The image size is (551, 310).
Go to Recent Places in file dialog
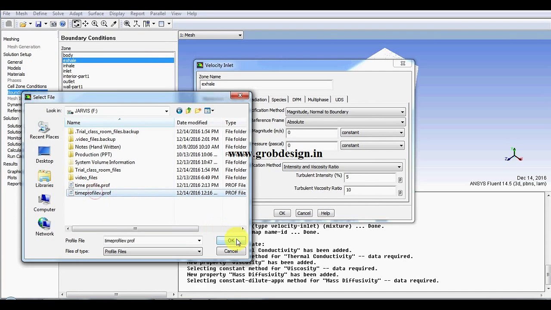point(44,130)
